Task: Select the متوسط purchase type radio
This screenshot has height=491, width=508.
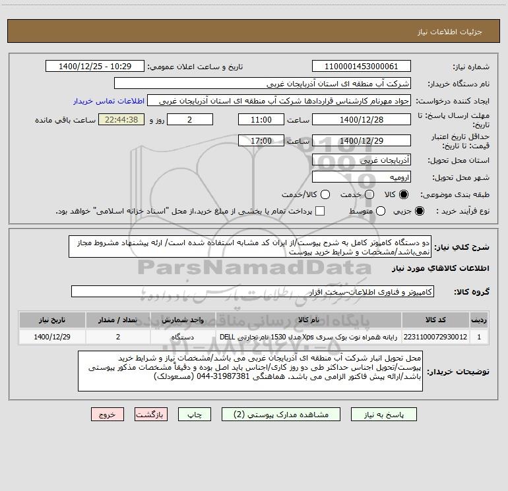Action: (381, 211)
